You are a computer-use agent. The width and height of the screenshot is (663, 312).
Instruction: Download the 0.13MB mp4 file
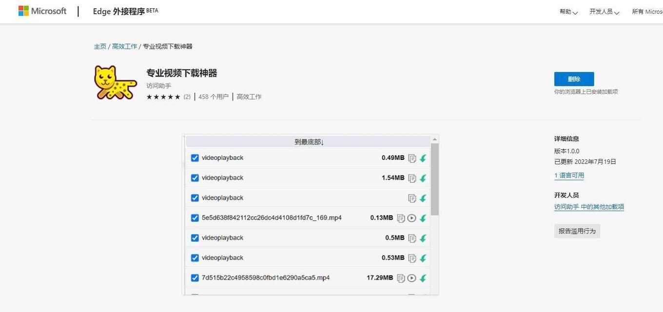(x=423, y=218)
